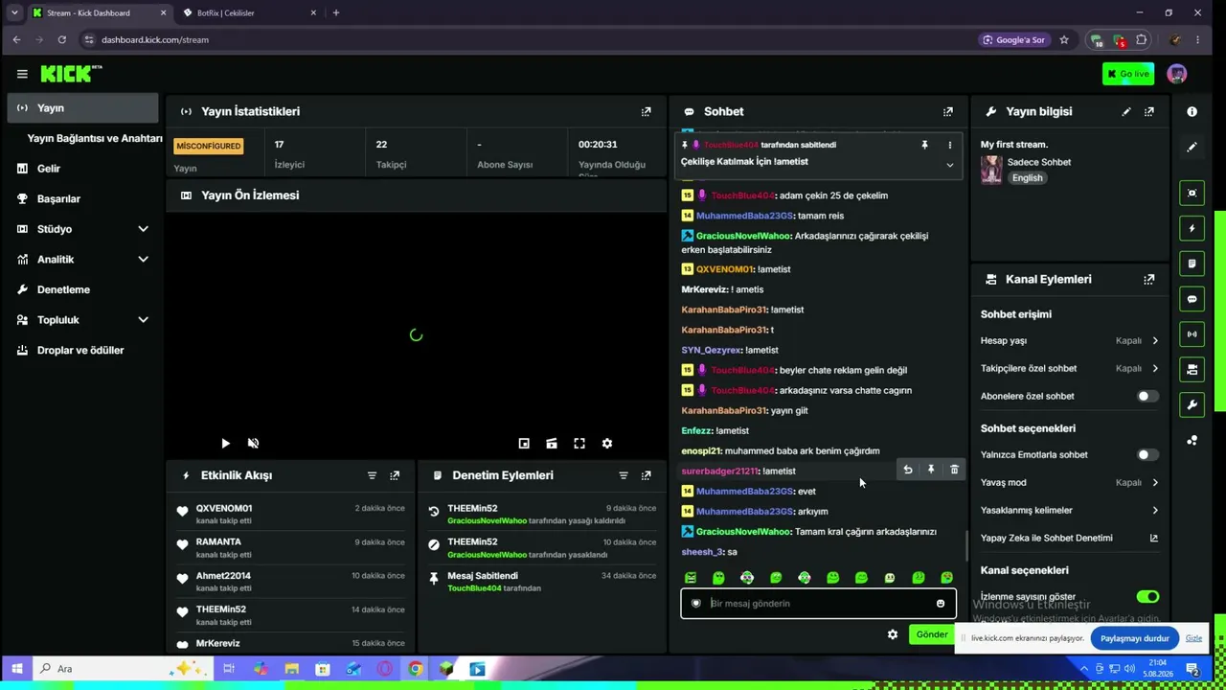Click the Google'a Sor button in address bar

coord(1013,40)
